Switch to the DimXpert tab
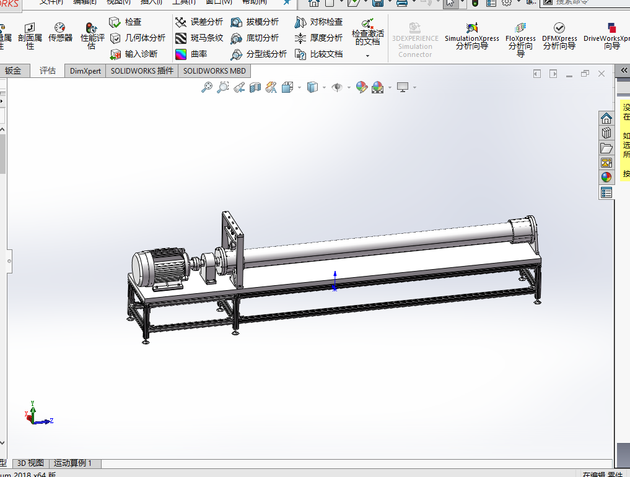This screenshot has height=477, width=630. pyautogui.click(x=85, y=71)
